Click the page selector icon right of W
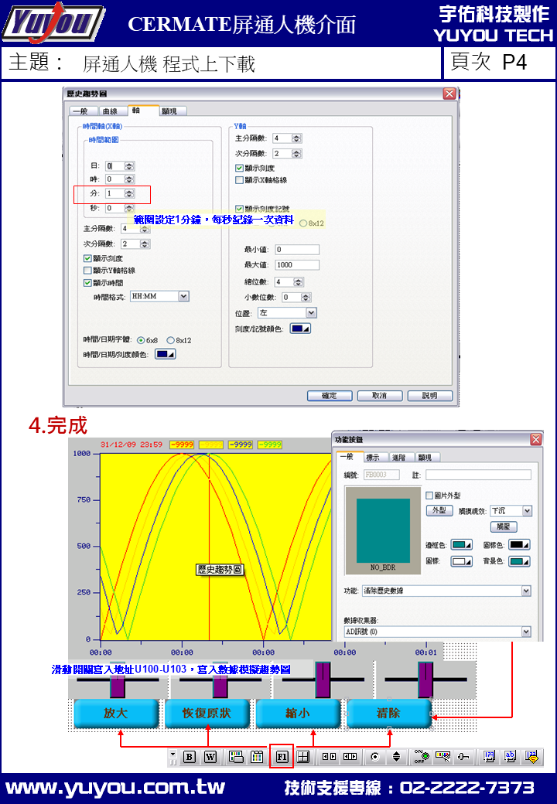557x804 pixels. (236, 757)
